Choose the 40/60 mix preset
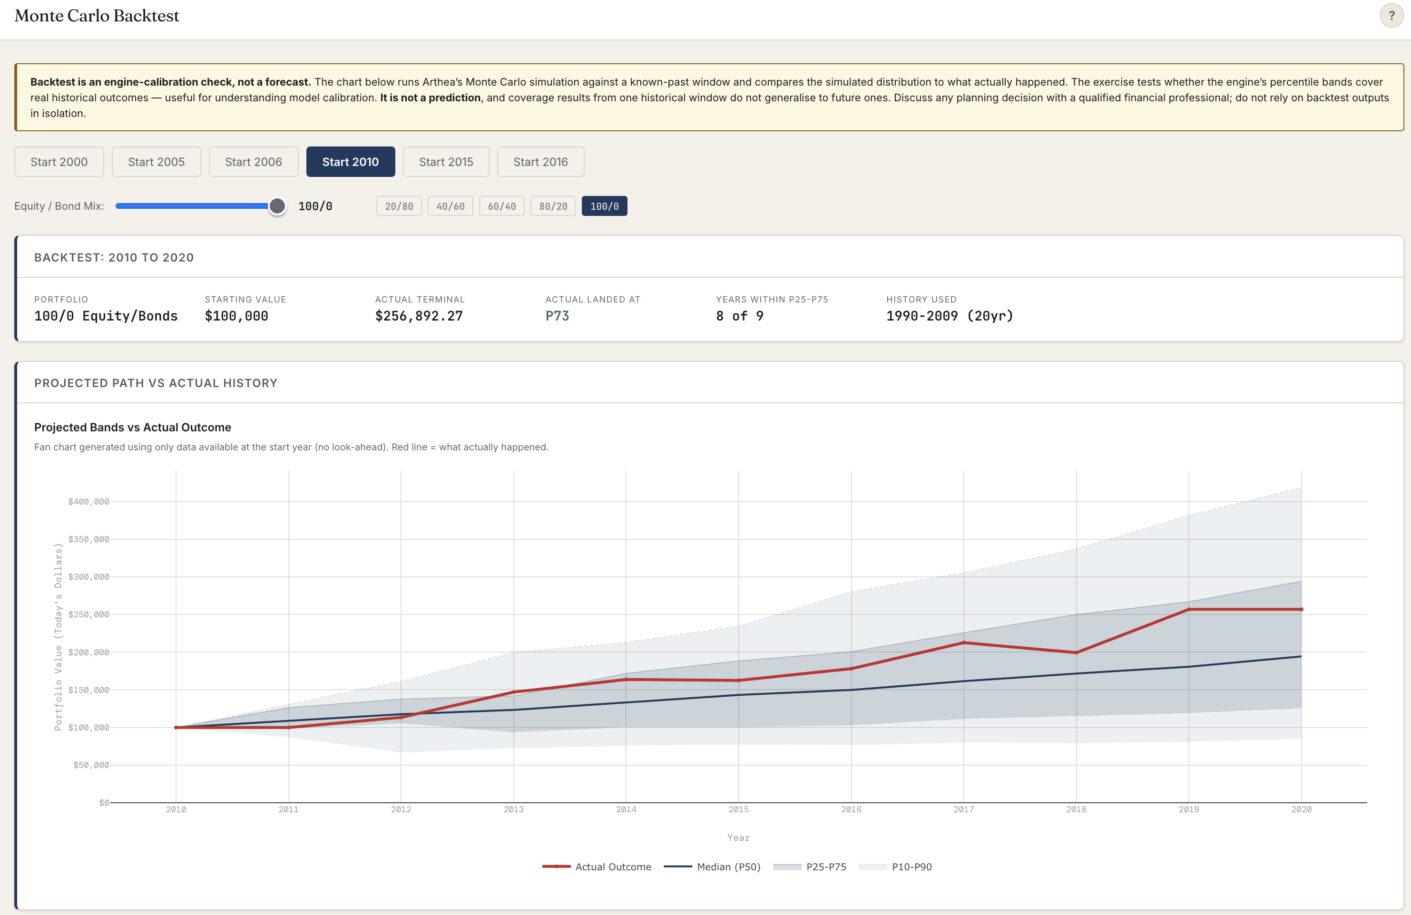Viewport: 1411px width, 915px height. pos(451,206)
